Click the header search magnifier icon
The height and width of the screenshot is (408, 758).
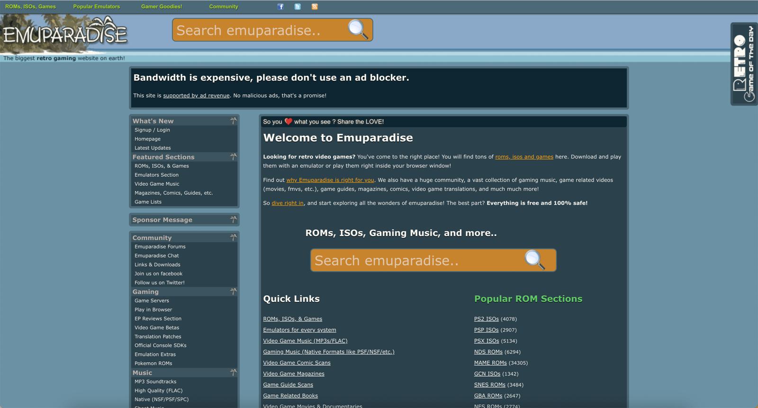coord(358,29)
